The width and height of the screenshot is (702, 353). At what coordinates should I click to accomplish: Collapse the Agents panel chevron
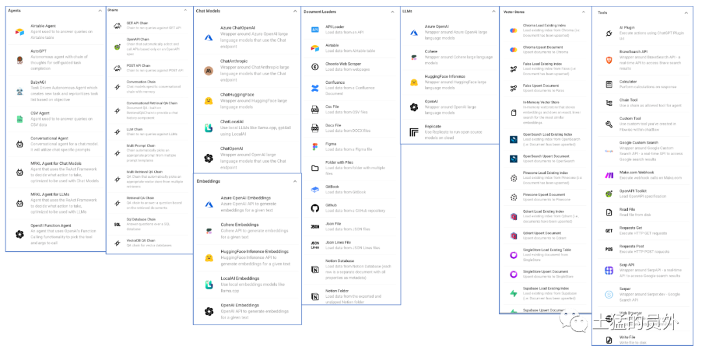[99, 10]
